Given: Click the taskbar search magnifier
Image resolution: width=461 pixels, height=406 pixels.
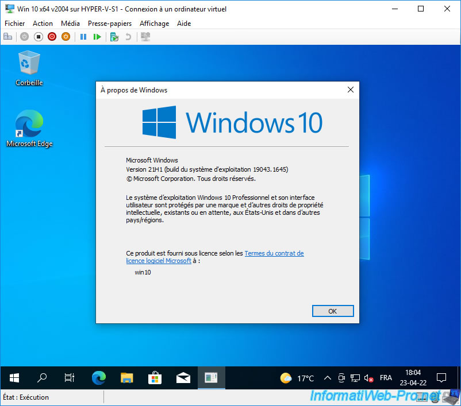Looking at the screenshot, I should point(42,378).
